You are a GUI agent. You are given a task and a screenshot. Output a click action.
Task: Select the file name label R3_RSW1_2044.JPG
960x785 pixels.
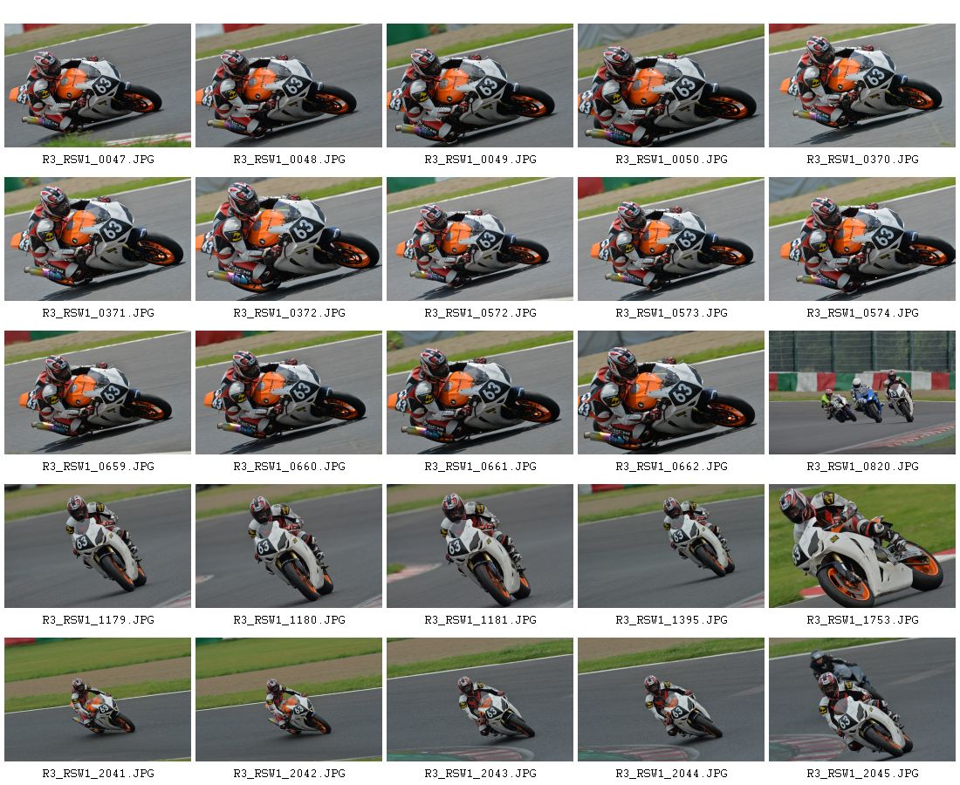click(671, 774)
